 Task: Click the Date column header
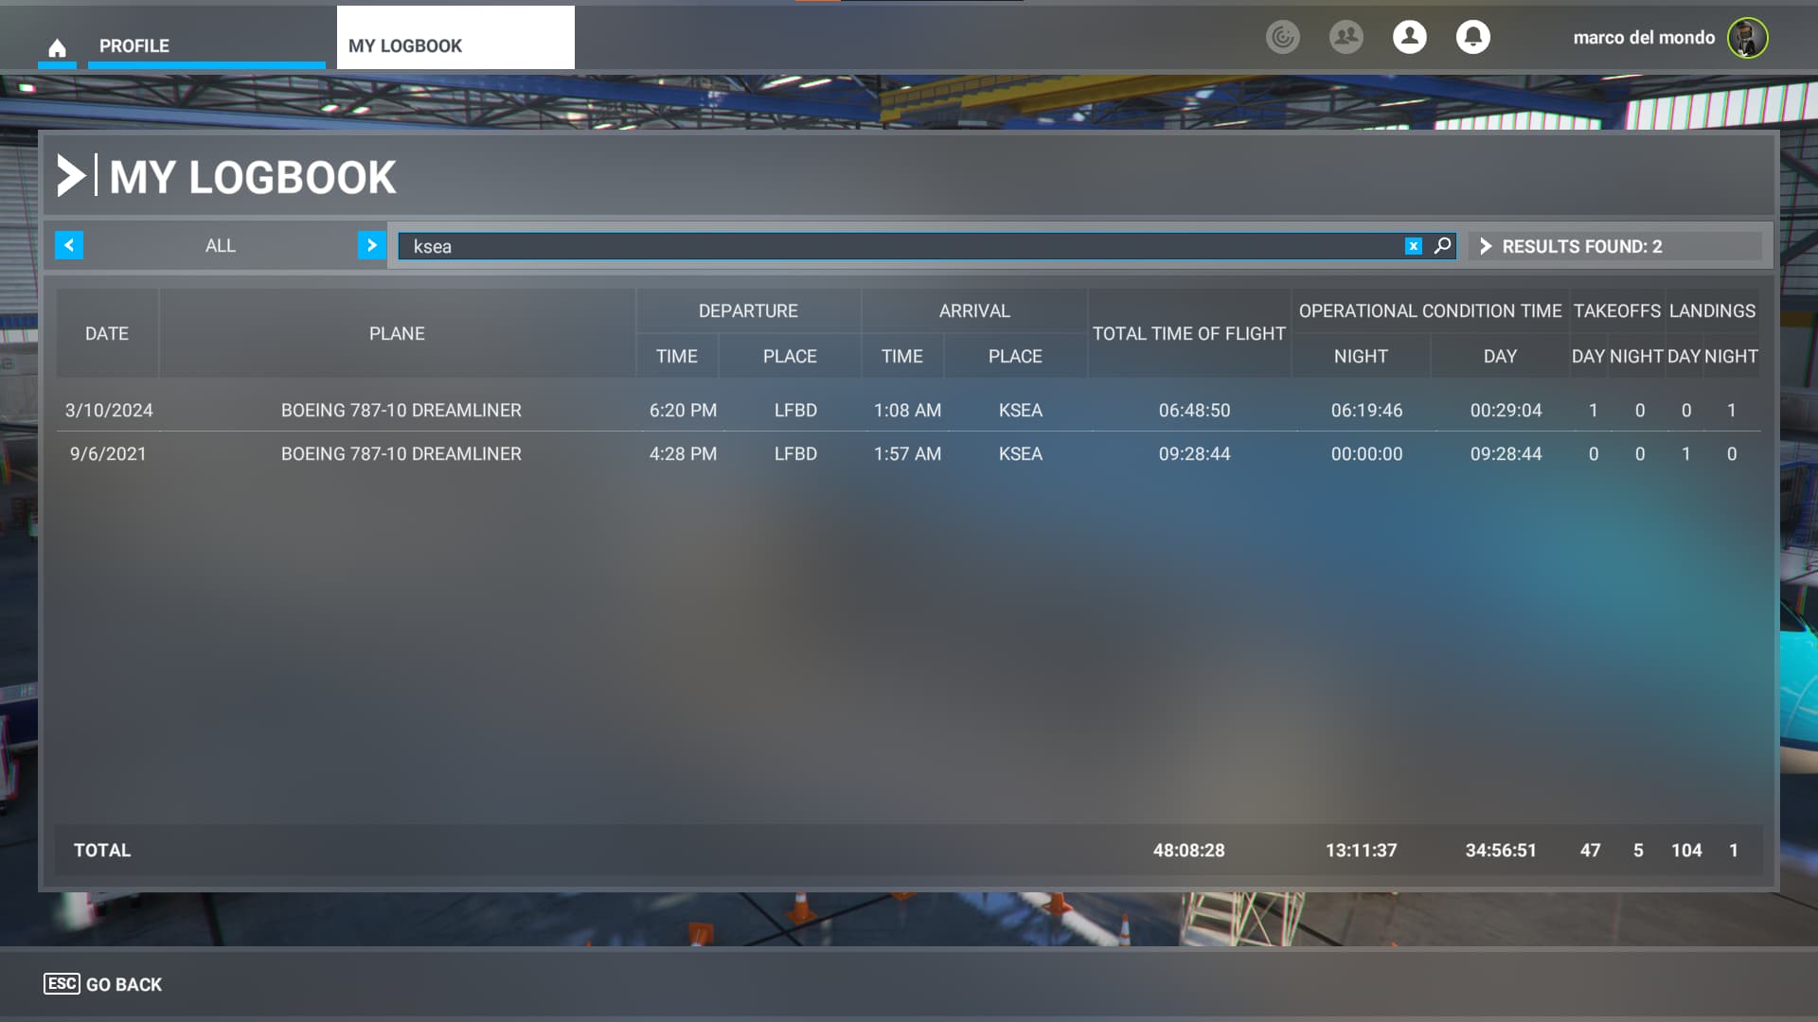(106, 333)
